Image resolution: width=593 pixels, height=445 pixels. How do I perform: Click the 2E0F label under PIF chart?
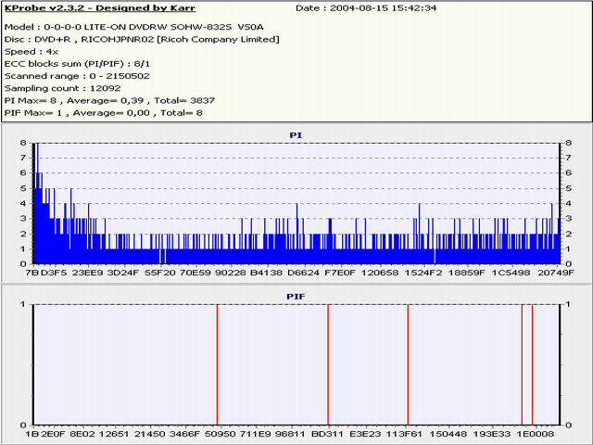point(53,434)
